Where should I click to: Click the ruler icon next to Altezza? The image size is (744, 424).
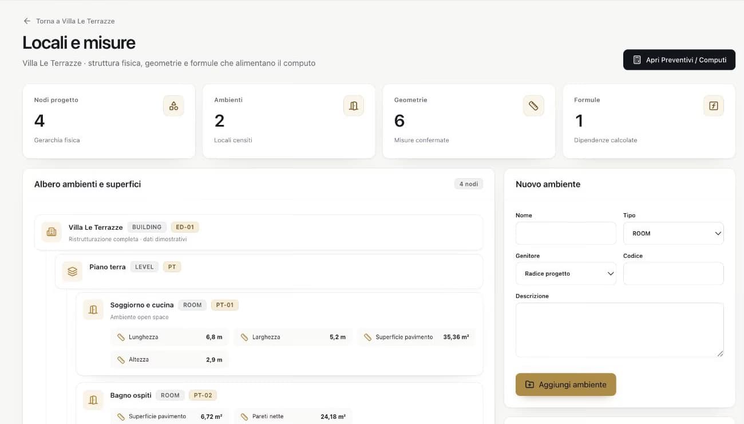[x=121, y=360]
